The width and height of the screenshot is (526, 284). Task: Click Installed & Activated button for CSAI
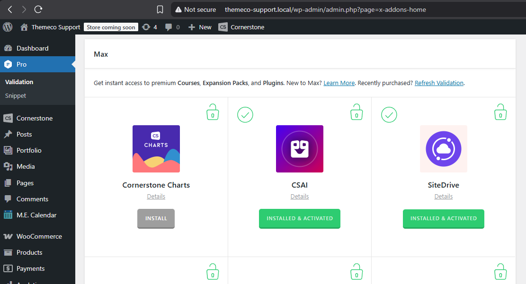(x=299, y=218)
